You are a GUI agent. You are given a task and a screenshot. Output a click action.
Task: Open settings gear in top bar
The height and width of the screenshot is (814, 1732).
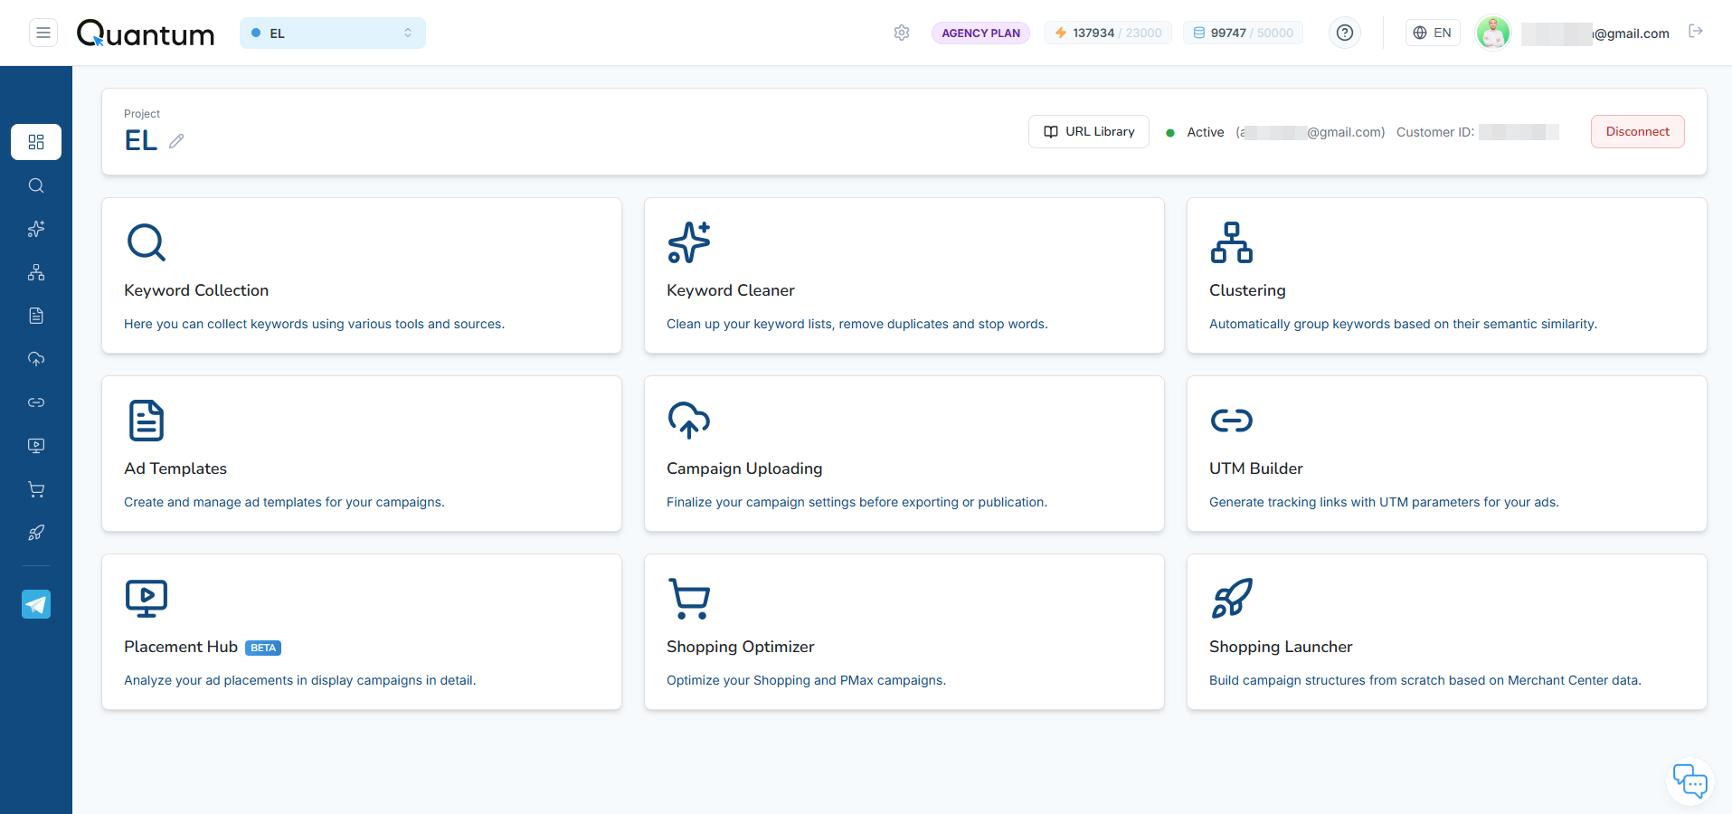point(902,33)
